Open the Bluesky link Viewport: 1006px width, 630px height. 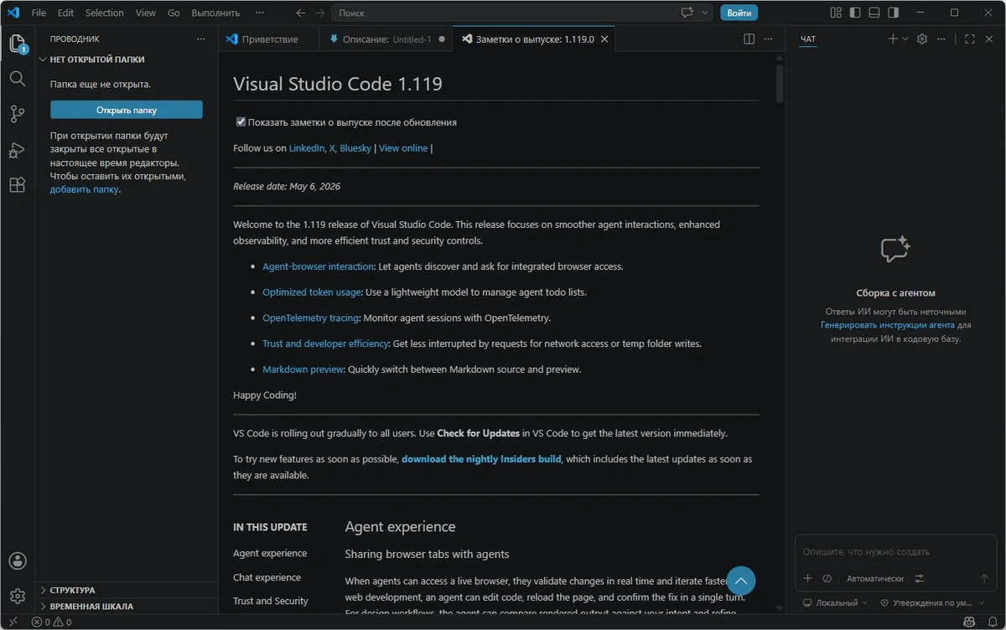[355, 148]
